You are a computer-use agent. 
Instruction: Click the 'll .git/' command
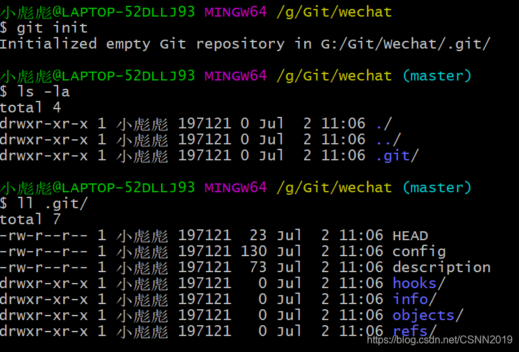[52, 203]
